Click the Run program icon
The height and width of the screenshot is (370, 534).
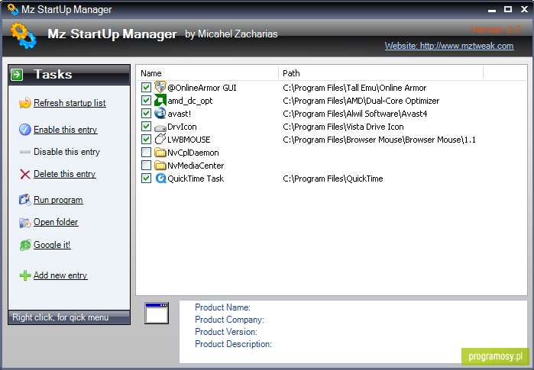coord(25,200)
